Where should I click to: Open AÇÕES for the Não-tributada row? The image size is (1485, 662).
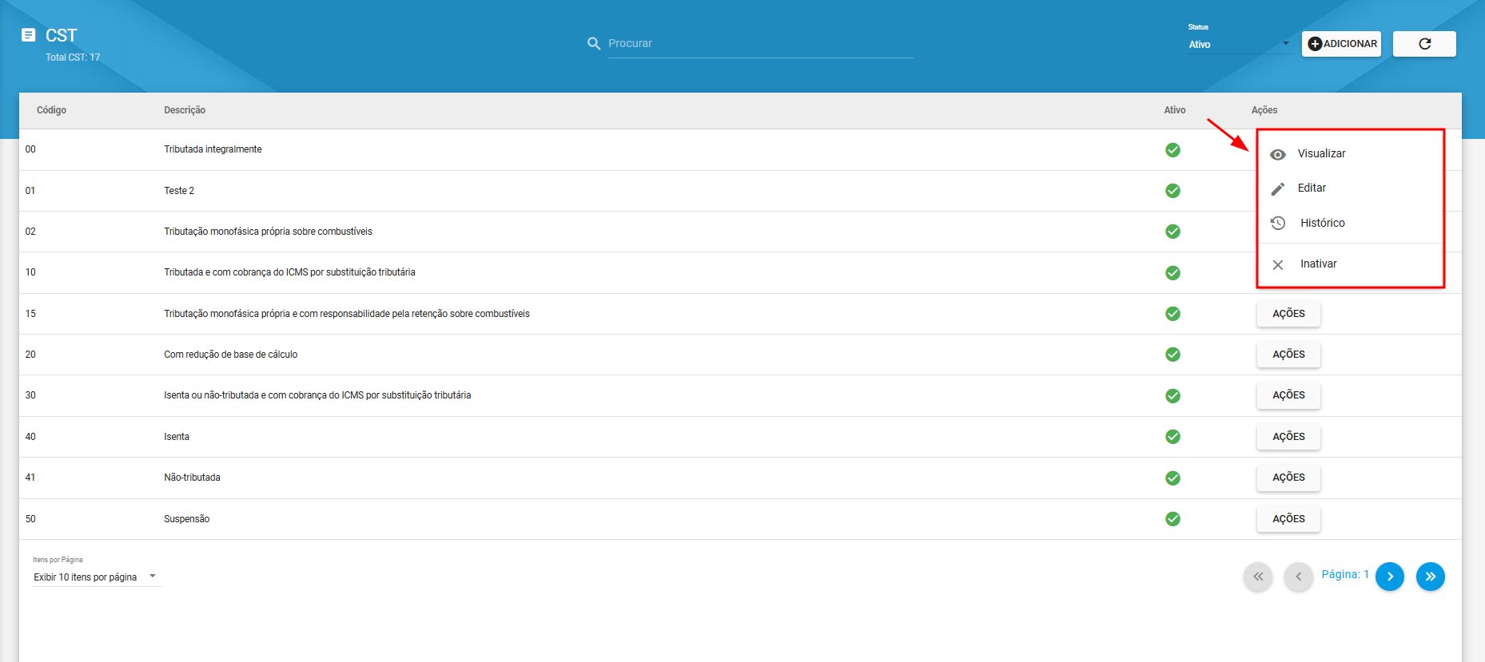click(x=1288, y=478)
